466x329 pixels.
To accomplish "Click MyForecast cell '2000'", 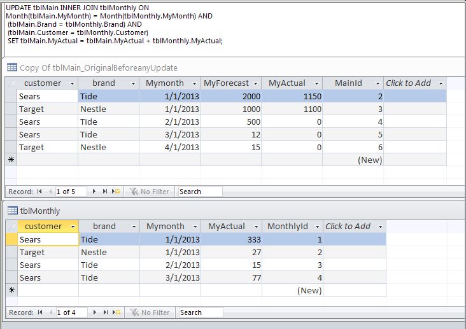I will point(230,96).
